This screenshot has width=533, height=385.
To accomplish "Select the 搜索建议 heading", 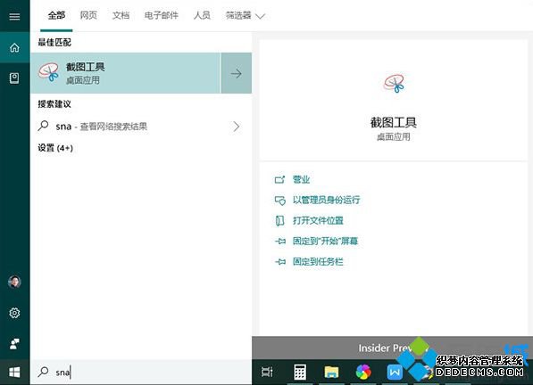I will (54, 104).
